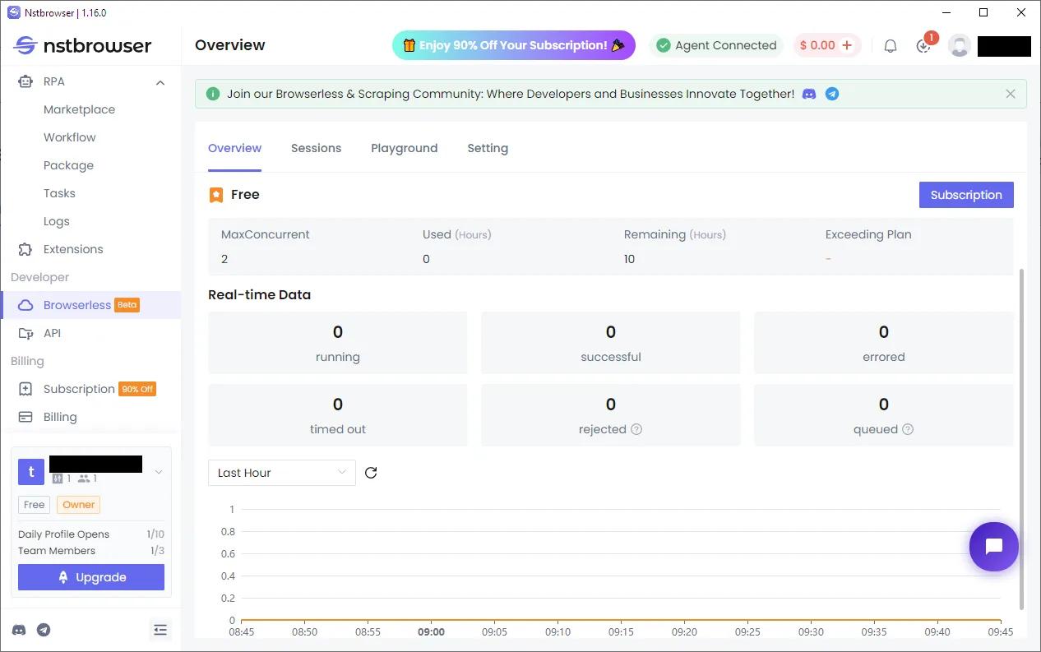Expand the team selector chevron

159,472
